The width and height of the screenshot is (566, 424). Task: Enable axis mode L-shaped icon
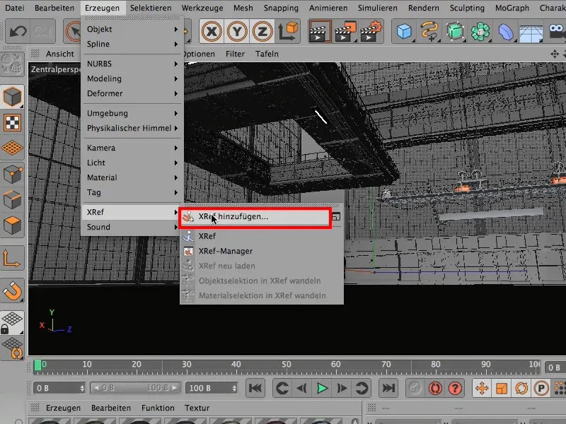(x=12, y=258)
